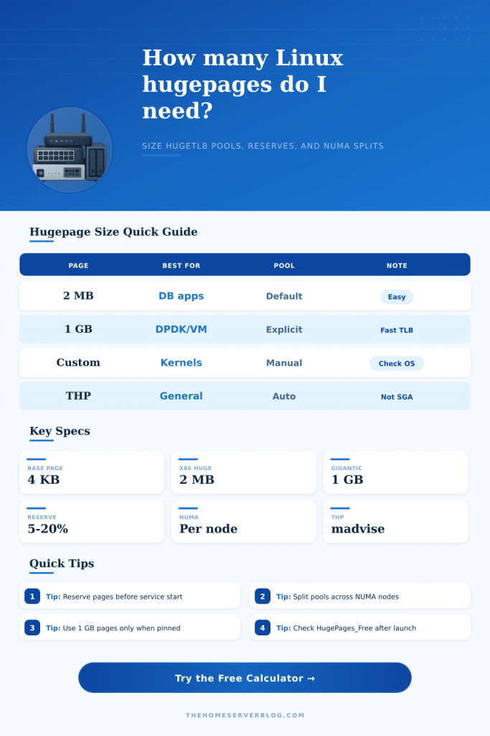Click the 'How many Linux hugepages' title
Screen dimensions: 490x736
coord(242,84)
